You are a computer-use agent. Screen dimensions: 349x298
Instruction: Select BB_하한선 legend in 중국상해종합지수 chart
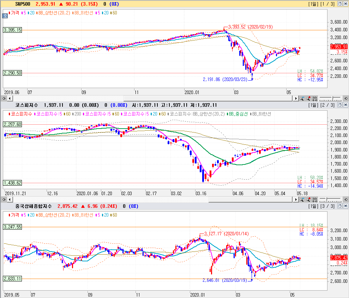[x=83, y=215]
